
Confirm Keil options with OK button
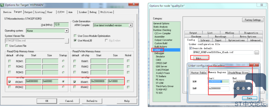click(47, 101)
